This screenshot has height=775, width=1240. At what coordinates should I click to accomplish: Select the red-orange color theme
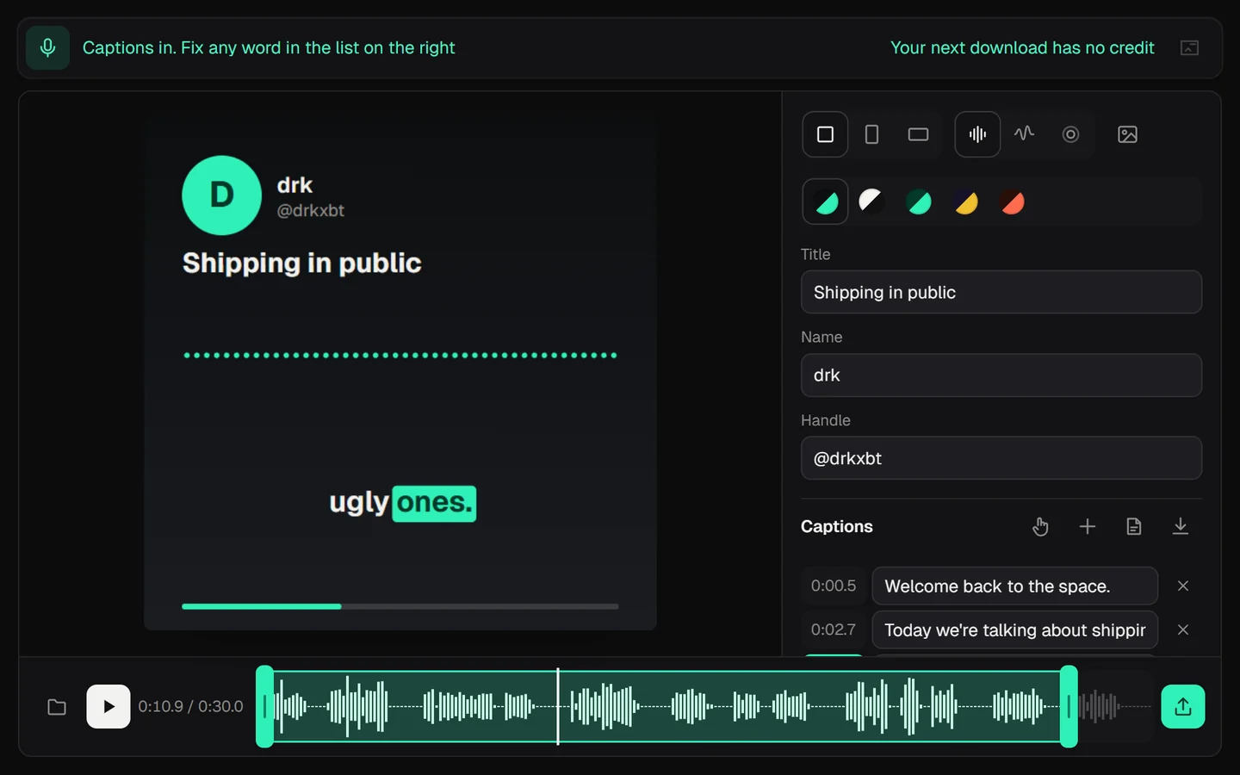click(x=1013, y=201)
